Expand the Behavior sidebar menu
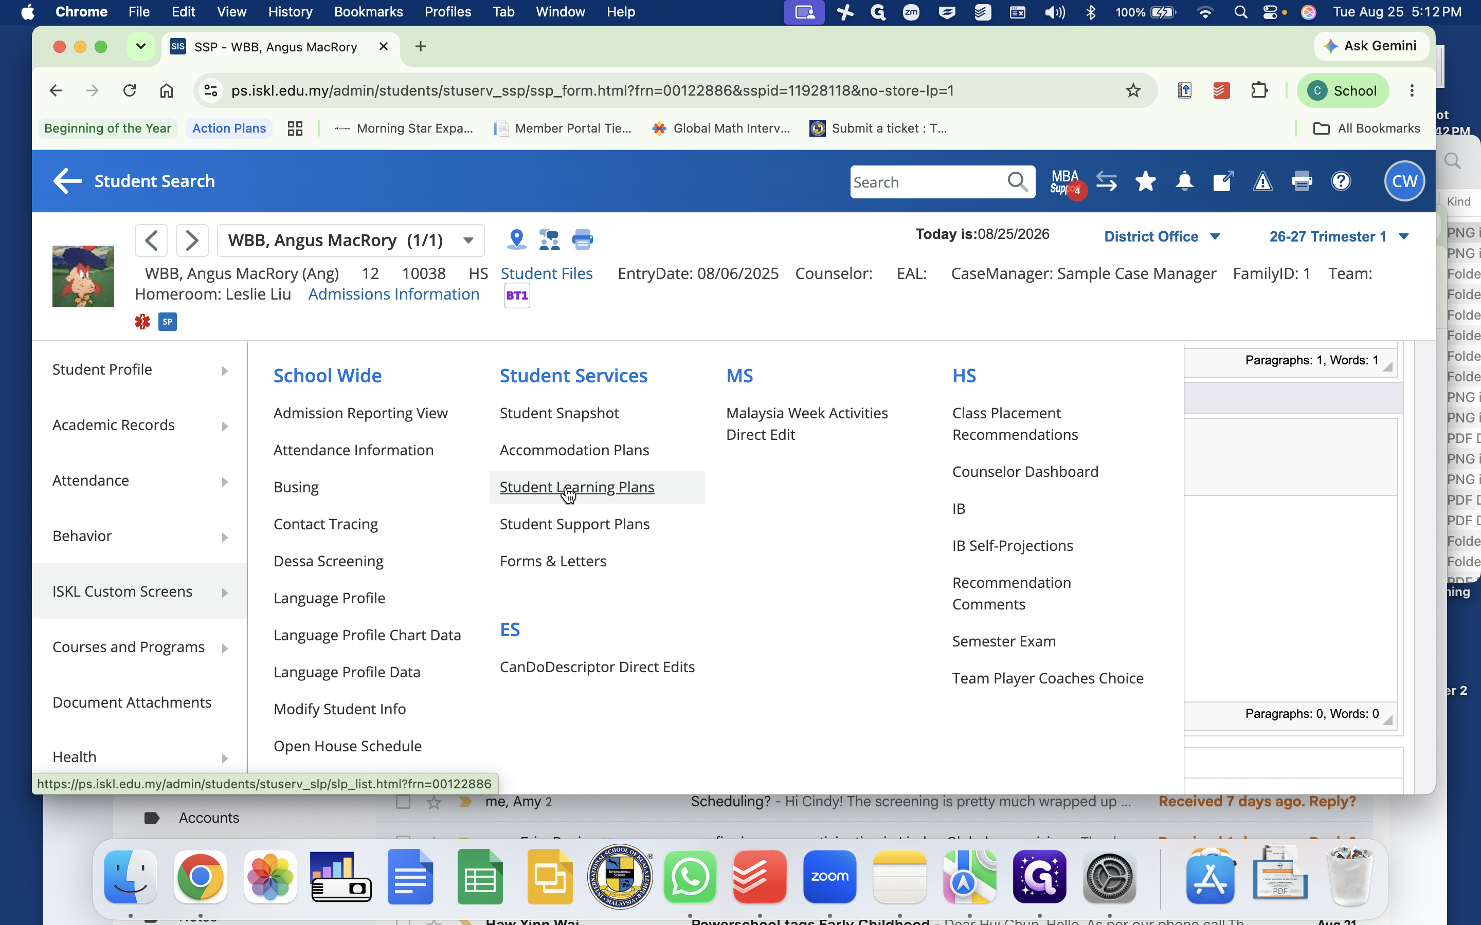 [140, 536]
